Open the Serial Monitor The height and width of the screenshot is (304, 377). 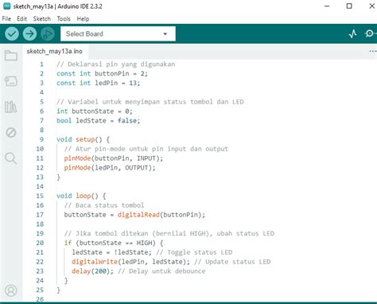point(370,33)
